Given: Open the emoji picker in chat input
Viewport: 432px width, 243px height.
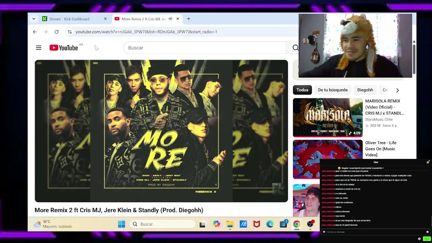Looking at the screenshot, I should (427, 232).
